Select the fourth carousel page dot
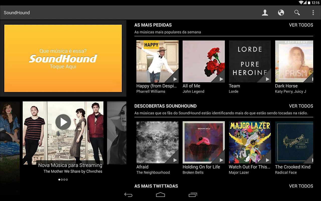The height and width of the screenshot is (201, 321). (67, 180)
